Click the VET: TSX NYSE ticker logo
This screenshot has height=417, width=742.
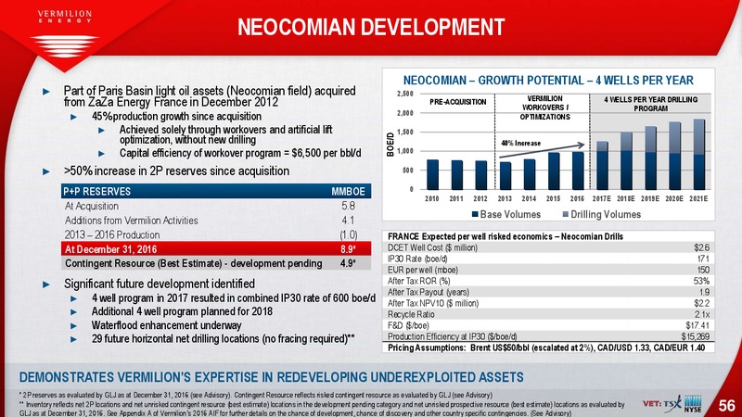pyautogui.click(x=673, y=405)
